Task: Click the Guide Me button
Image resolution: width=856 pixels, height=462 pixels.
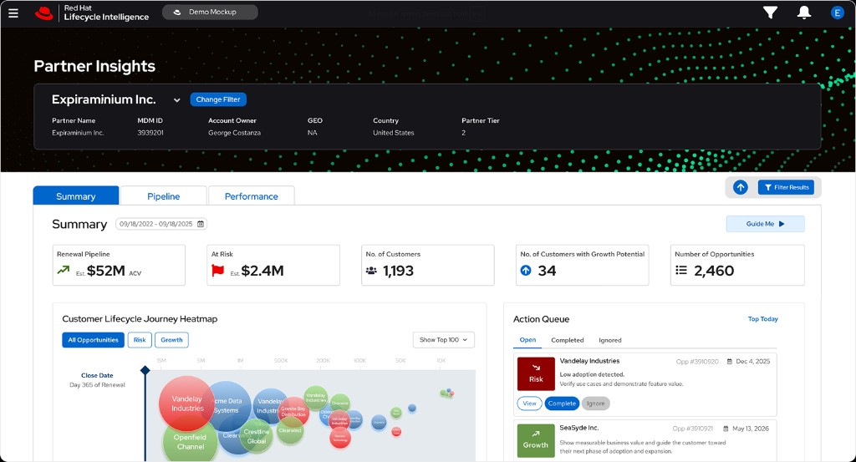Action: point(765,224)
